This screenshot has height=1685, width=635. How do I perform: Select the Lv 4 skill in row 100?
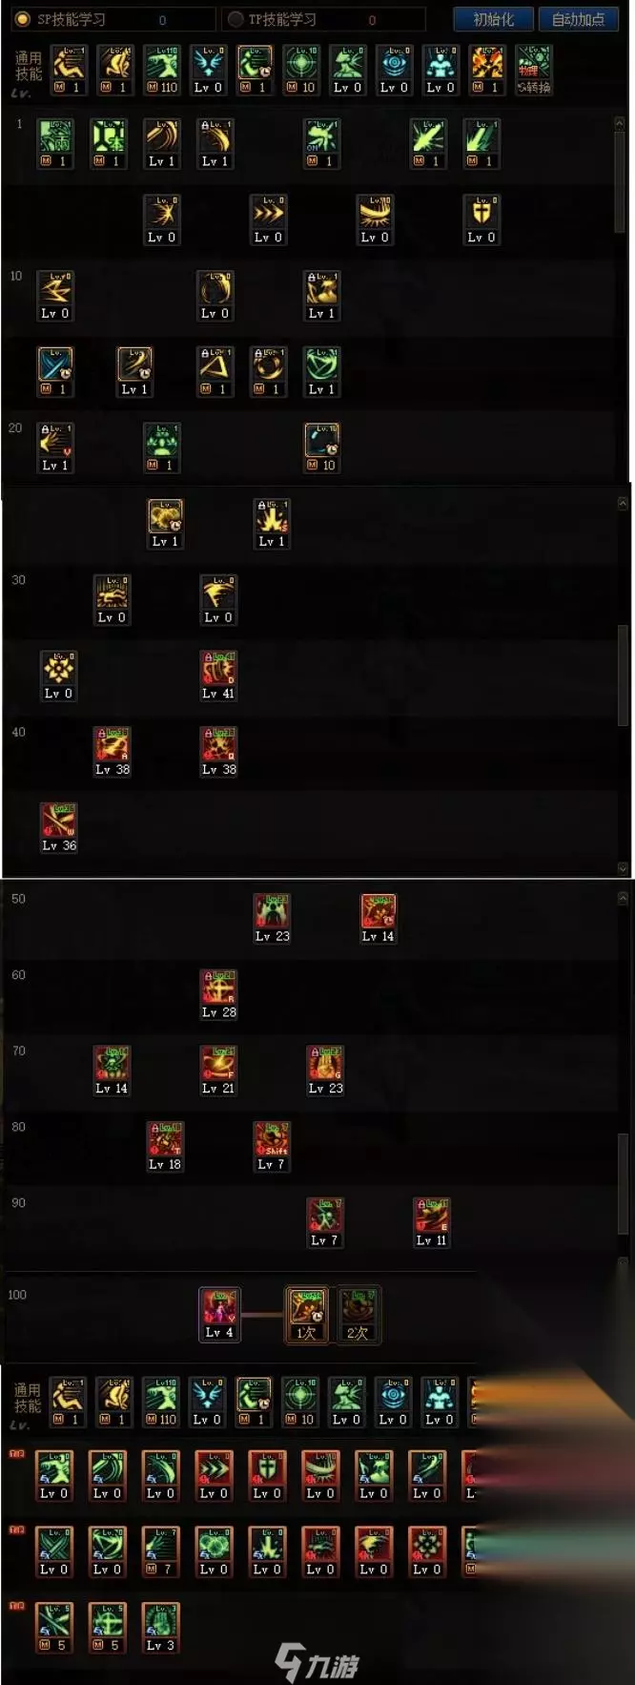(219, 1314)
